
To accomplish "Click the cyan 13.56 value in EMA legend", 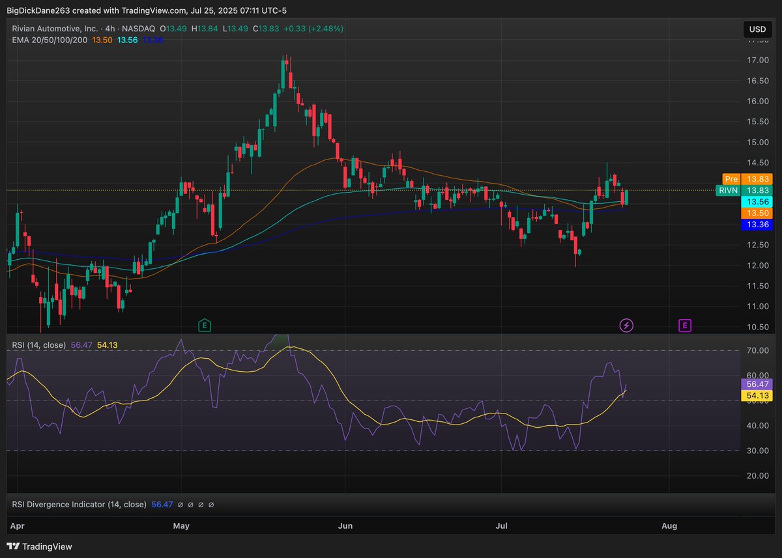I will coord(127,40).
